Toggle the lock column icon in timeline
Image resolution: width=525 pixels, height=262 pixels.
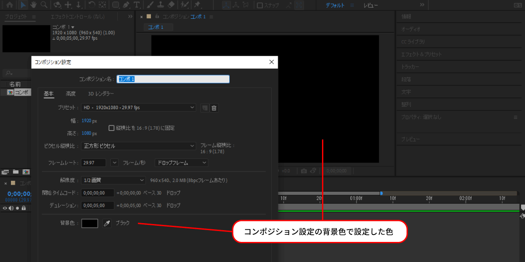coord(24,208)
